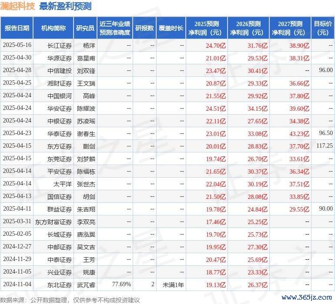Select researcher 王文瑞
The image size is (335, 304).
86,83
